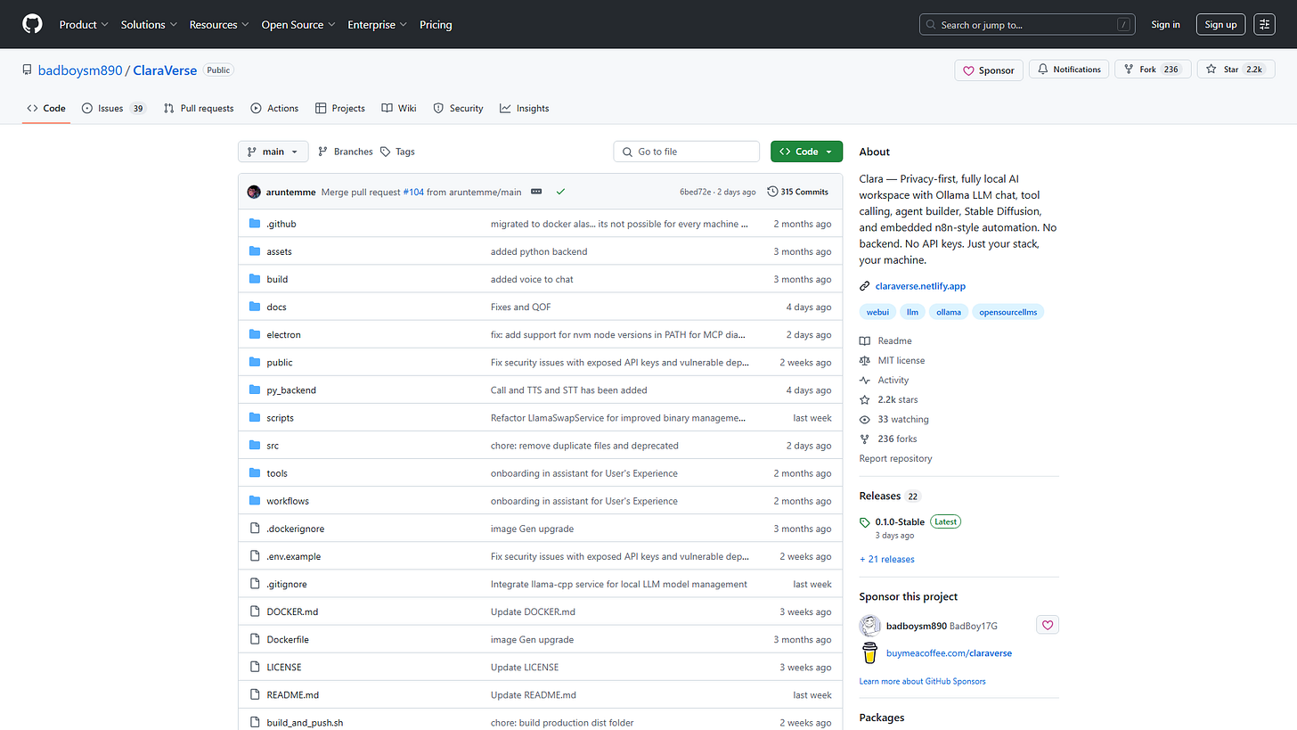Open the green Code dropdown button
The width and height of the screenshot is (1297, 730).
pyautogui.click(x=806, y=152)
